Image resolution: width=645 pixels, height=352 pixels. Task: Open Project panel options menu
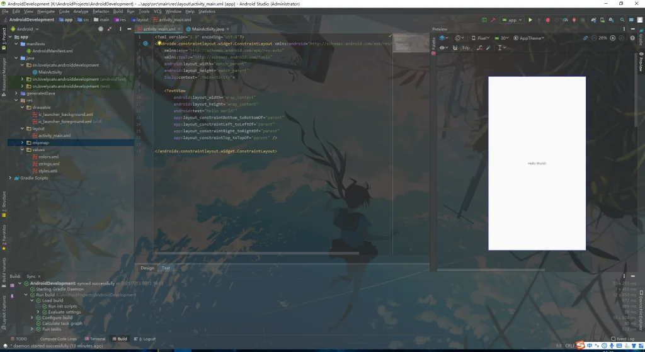pos(120,29)
